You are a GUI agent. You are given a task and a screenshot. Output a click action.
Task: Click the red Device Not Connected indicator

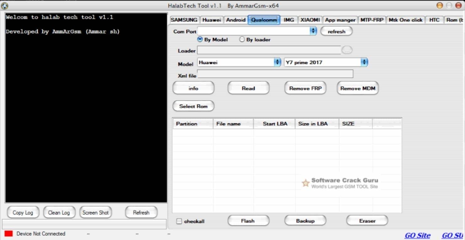click(9, 233)
